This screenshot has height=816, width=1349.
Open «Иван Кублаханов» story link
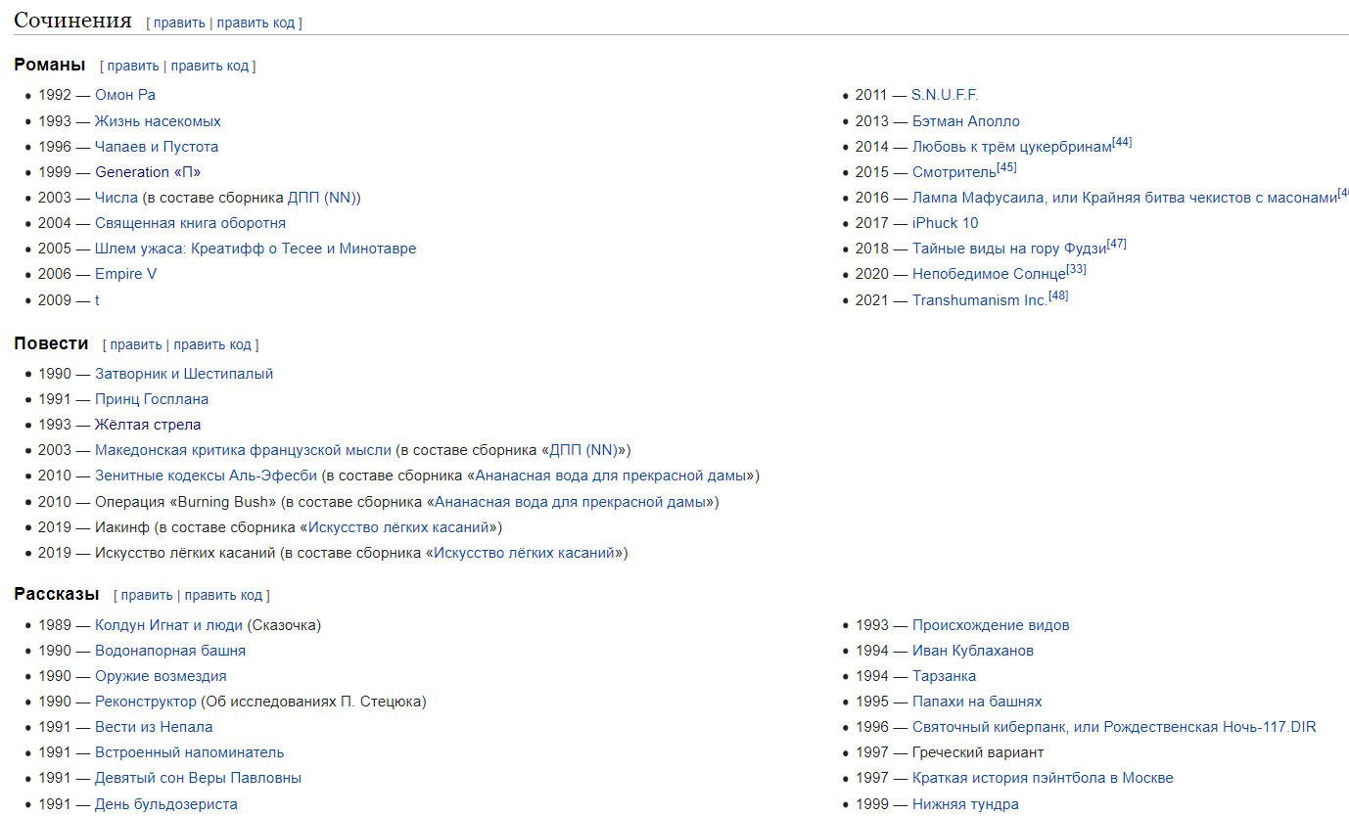pyautogui.click(x=972, y=651)
